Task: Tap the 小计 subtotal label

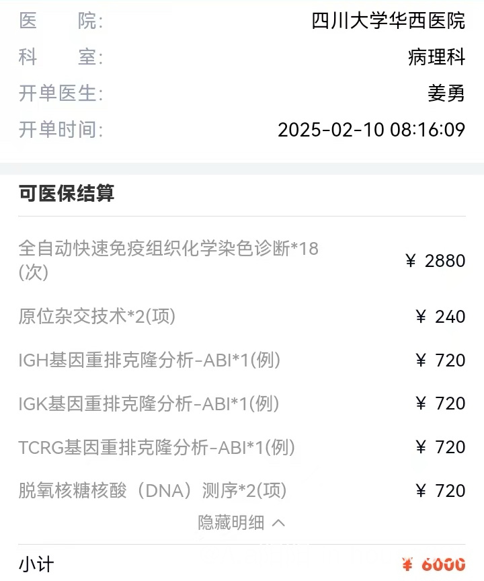Action: [36, 564]
